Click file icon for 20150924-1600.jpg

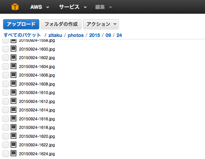tap(13, 49)
